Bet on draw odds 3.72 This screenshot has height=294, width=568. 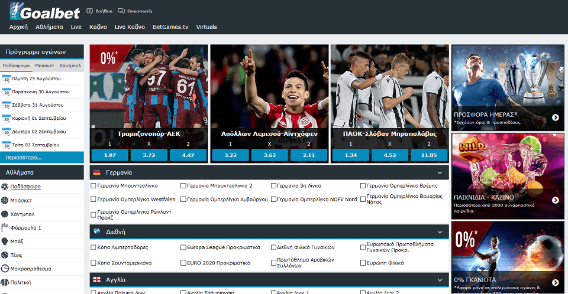[149, 155]
